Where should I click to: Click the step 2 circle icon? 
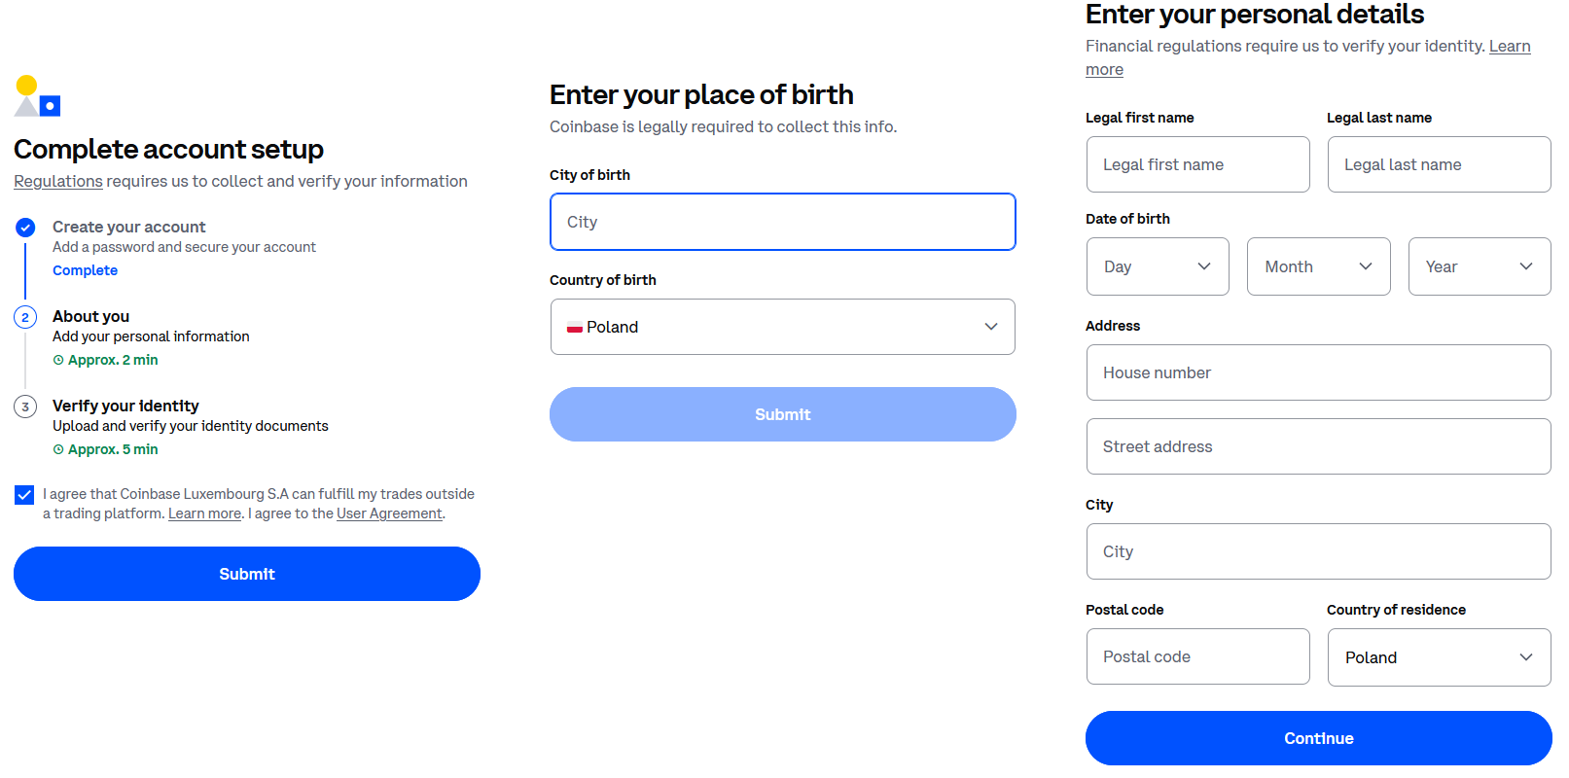point(25,317)
